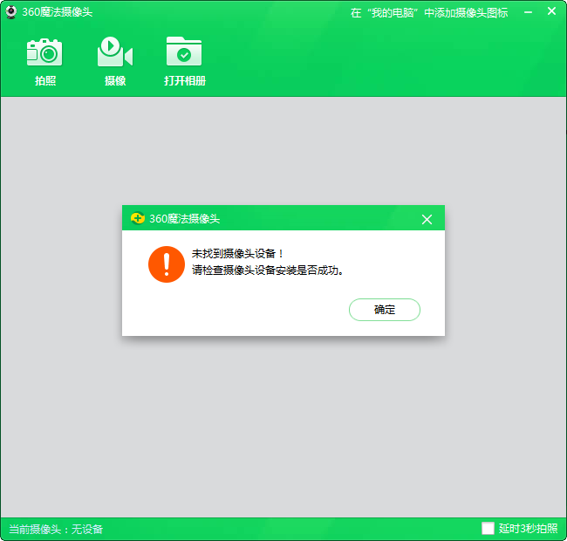Click the orange exclamation warning icon
Image resolution: width=567 pixels, height=541 pixels.
pyautogui.click(x=167, y=264)
